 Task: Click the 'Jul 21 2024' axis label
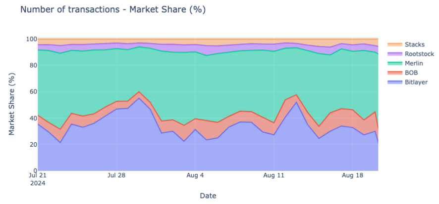(38, 179)
